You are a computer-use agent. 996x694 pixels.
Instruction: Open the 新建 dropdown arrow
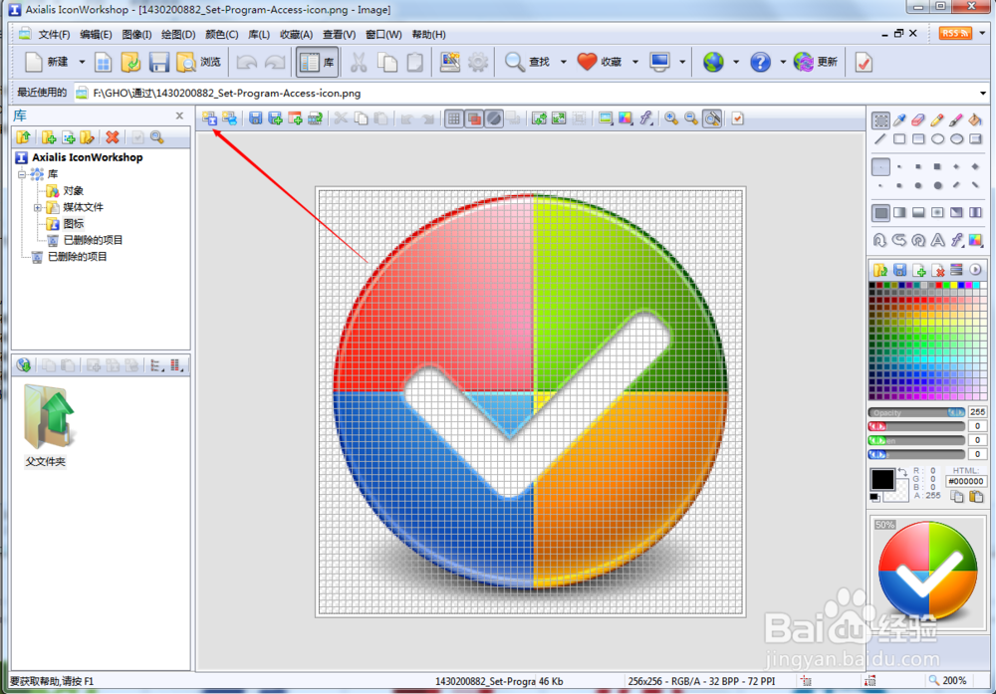(x=82, y=62)
